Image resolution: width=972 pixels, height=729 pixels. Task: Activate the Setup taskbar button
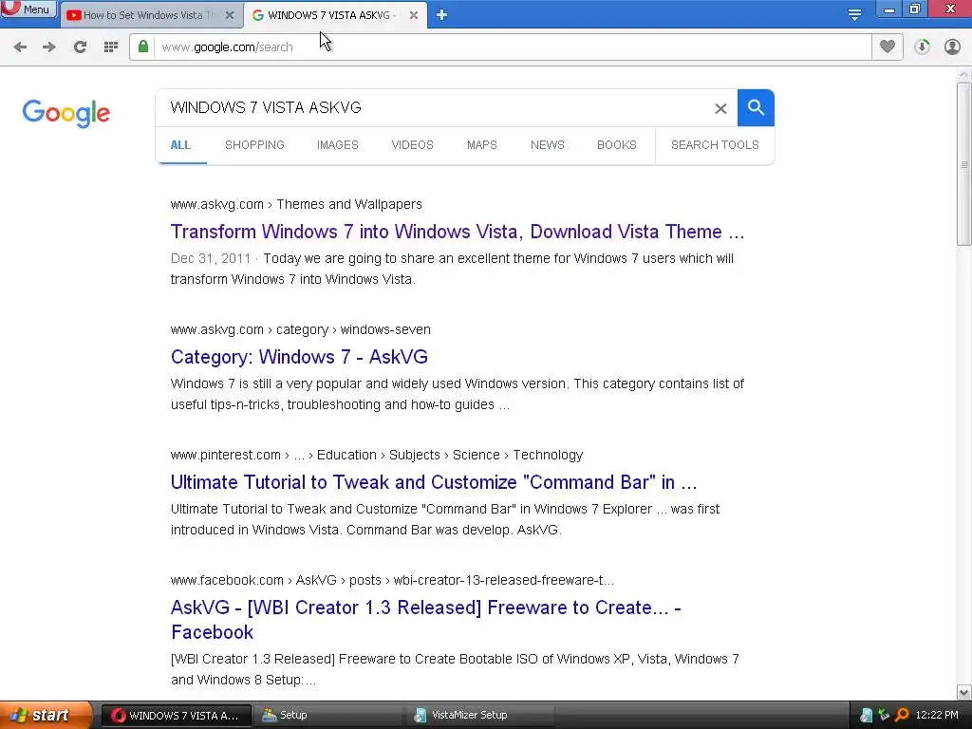(327, 716)
